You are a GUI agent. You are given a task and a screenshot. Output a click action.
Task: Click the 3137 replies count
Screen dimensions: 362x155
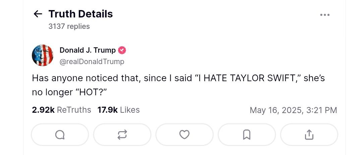point(69,26)
